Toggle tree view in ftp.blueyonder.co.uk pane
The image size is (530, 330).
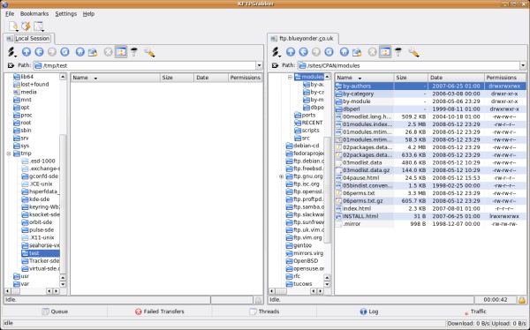pos(385,52)
